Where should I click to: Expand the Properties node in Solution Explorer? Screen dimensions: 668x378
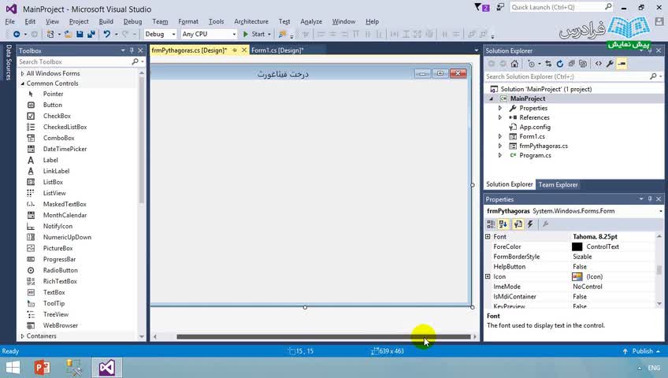coord(500,108)
